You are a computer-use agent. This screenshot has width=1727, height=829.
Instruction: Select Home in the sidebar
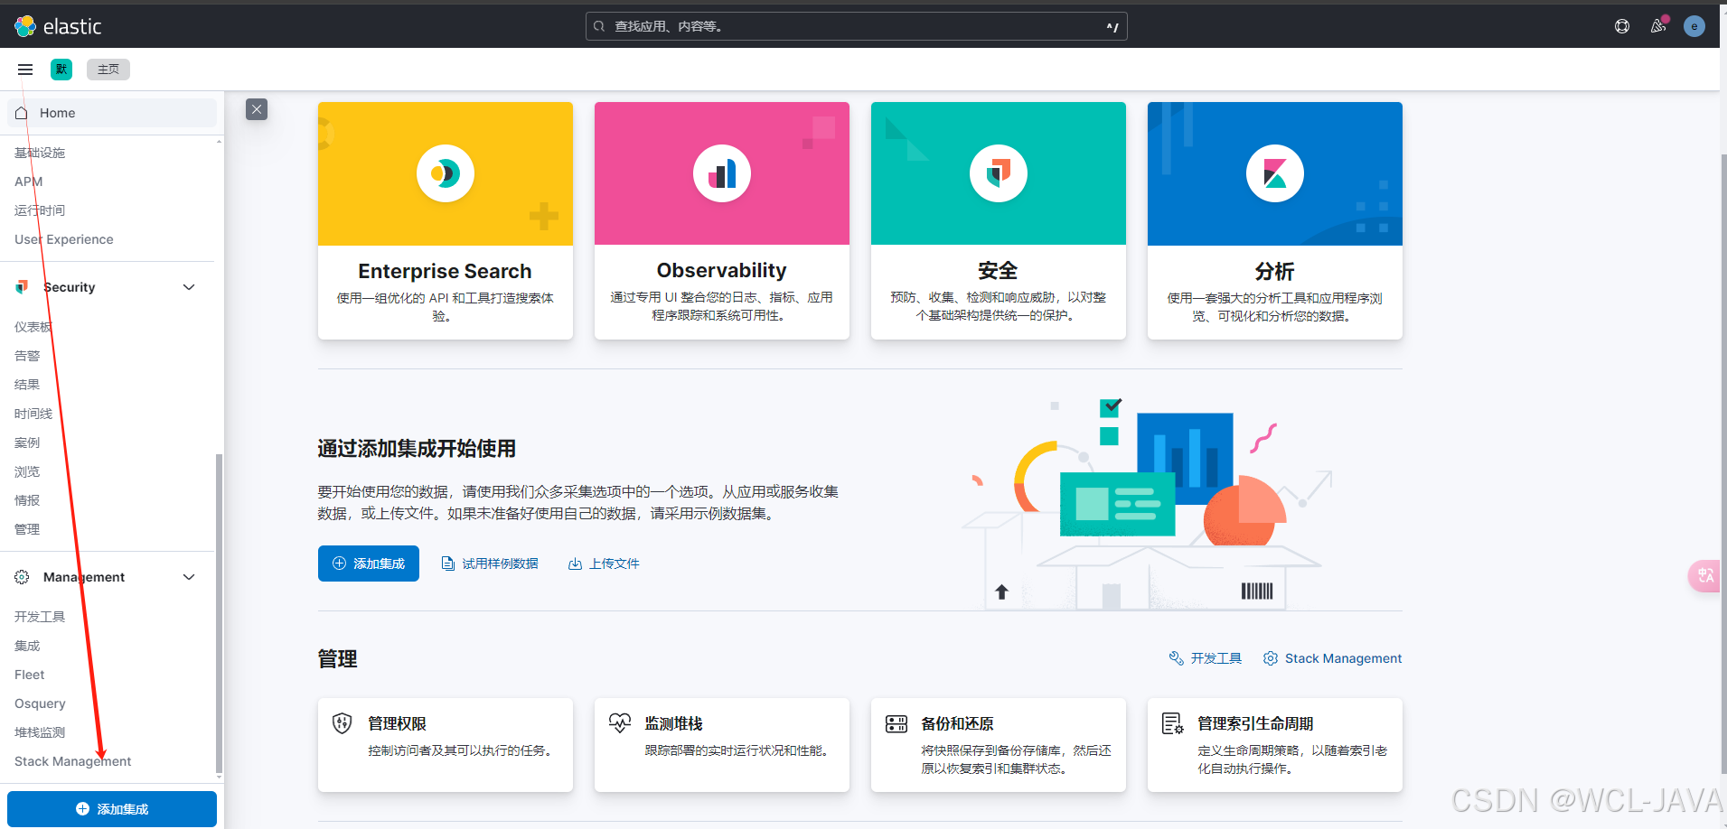(x=112, y=113)
